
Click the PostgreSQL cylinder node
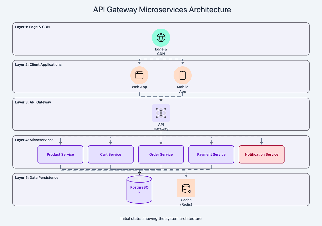(x=139, y=189)
